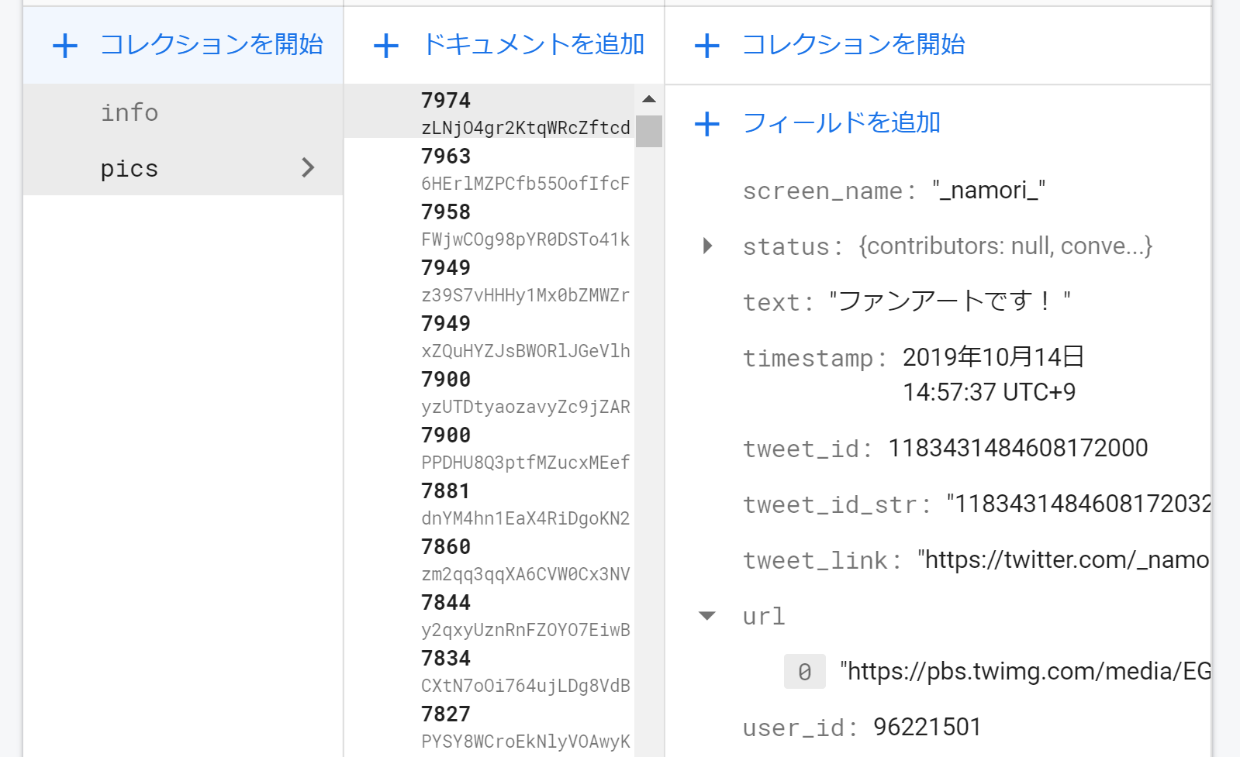The image size is (1240, 757).
Task: Click the tweet_link twitter.com value
Action: tap(1063, 559)
